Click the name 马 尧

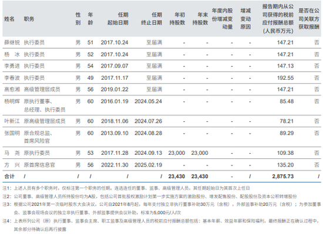tap(12, 153)
